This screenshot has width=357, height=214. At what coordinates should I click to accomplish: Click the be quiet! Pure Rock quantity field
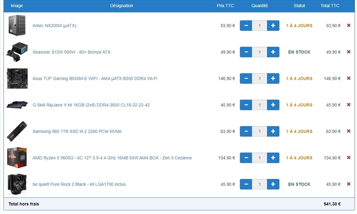tap(260, 184)
